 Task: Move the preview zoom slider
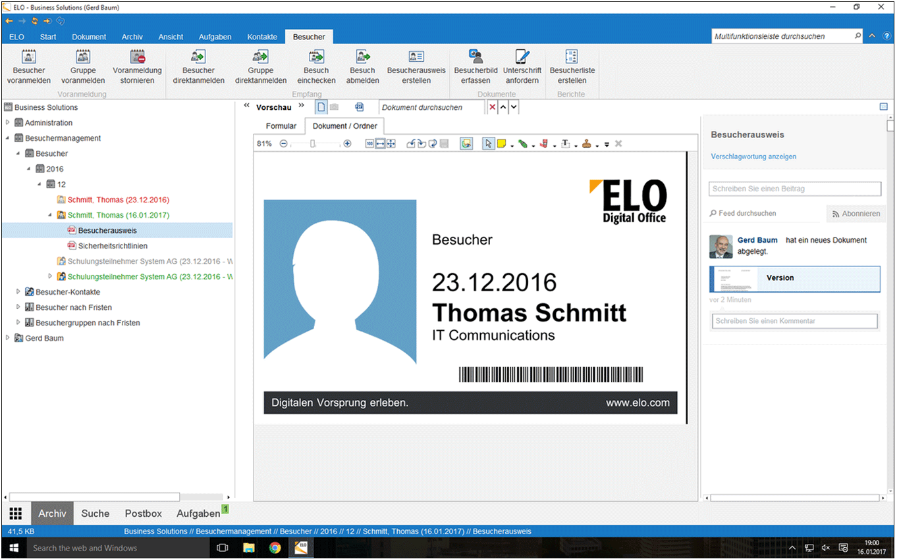[x=313, y=143]
